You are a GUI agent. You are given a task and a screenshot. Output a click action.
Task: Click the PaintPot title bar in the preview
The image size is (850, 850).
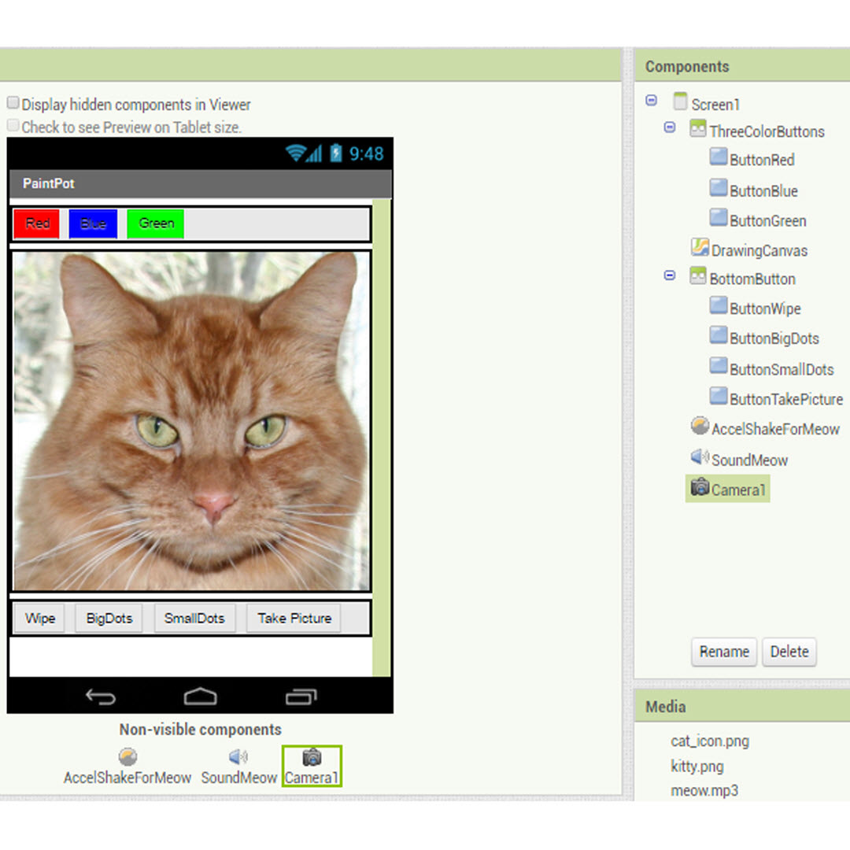pos(201,183)
